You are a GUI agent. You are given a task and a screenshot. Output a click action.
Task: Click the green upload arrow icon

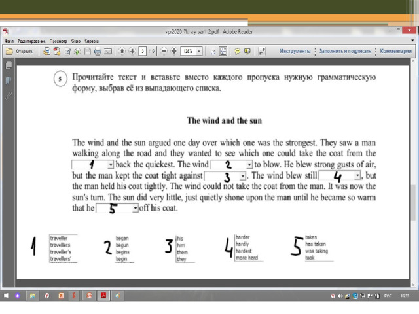click(77, 51)
